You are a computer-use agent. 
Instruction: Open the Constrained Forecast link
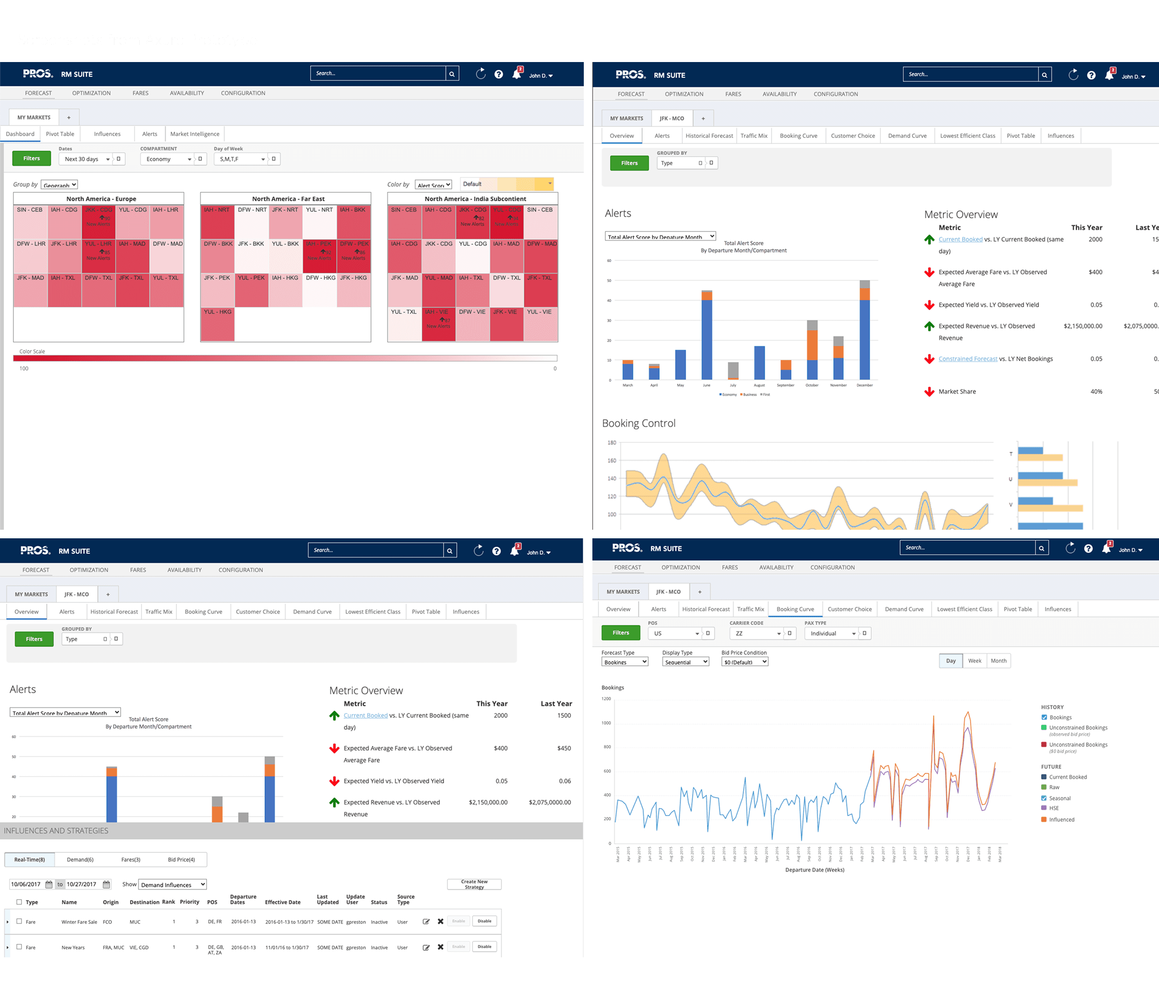coord(968,359)
